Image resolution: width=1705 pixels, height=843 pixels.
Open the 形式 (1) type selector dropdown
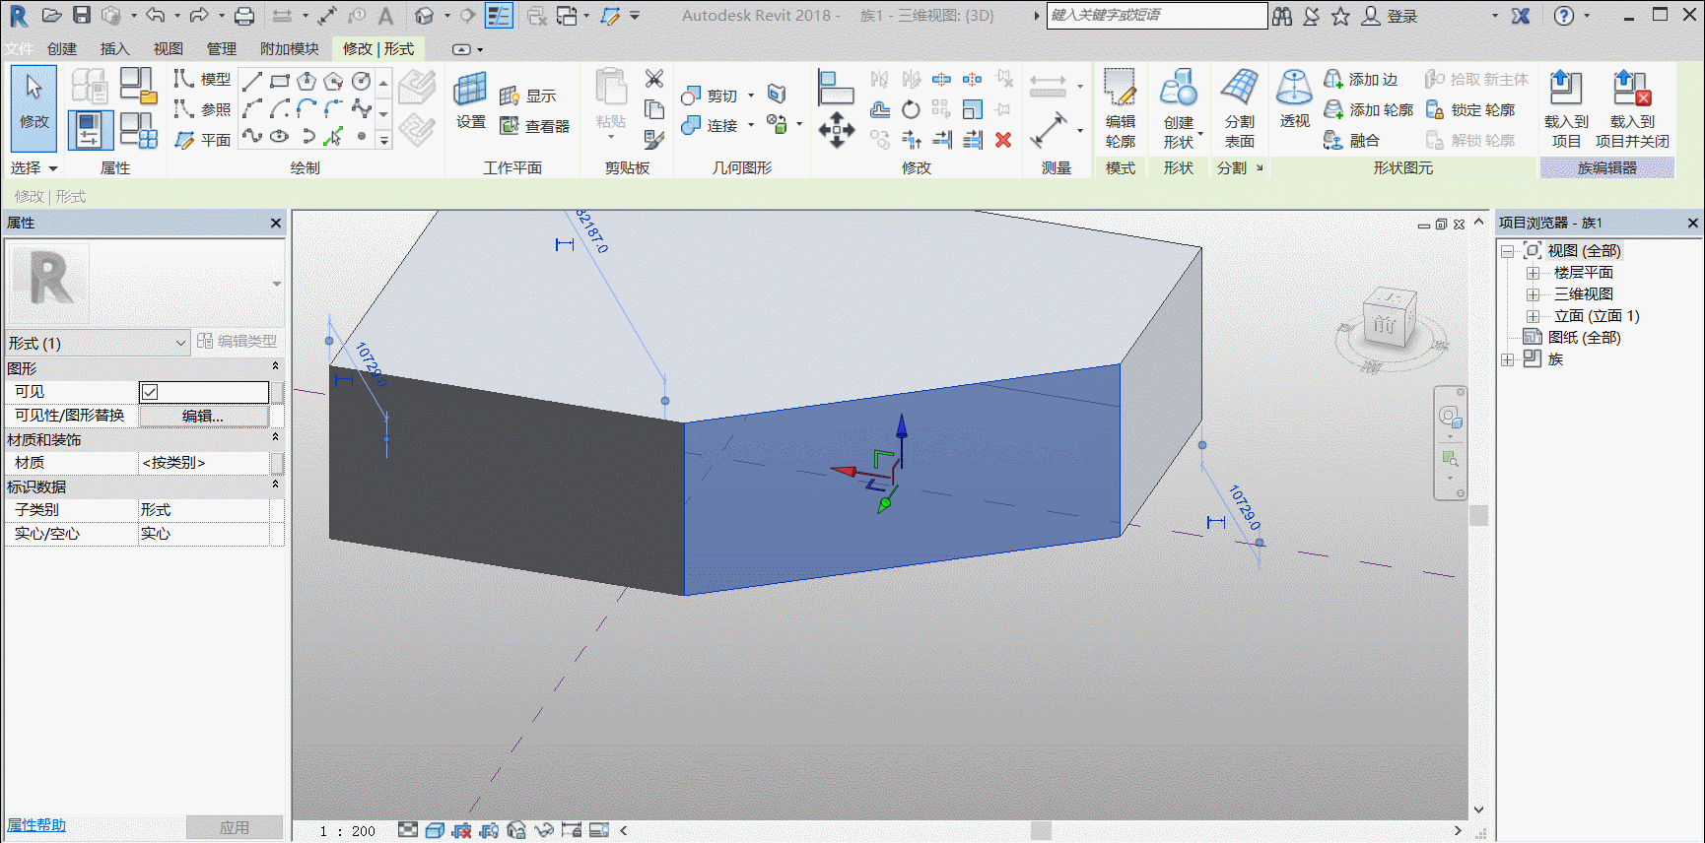[97, 343]
